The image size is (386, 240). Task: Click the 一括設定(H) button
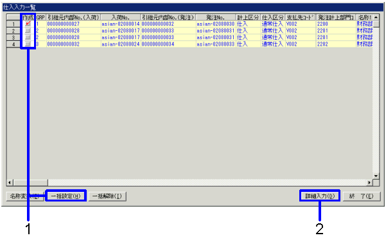tap(66, 196)
